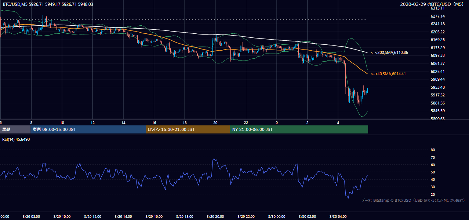Click the 3/29 22:00 date label

pyautogui.click(x=246, y=217)
